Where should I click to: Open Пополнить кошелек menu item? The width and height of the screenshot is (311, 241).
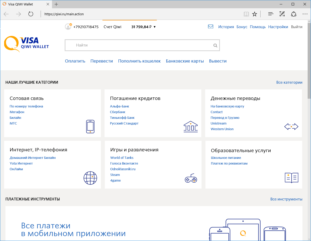[139, 61]
